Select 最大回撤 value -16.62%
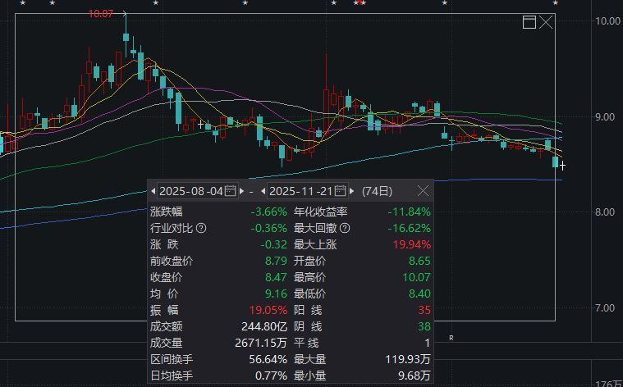 [410, 228]
